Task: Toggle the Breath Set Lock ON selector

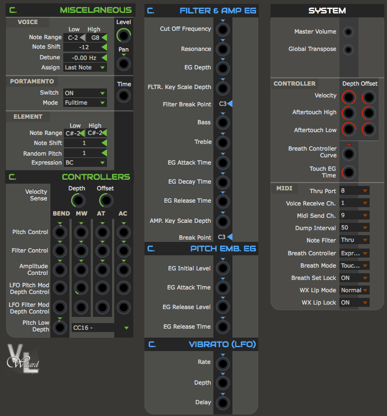Action: point(355,278)
